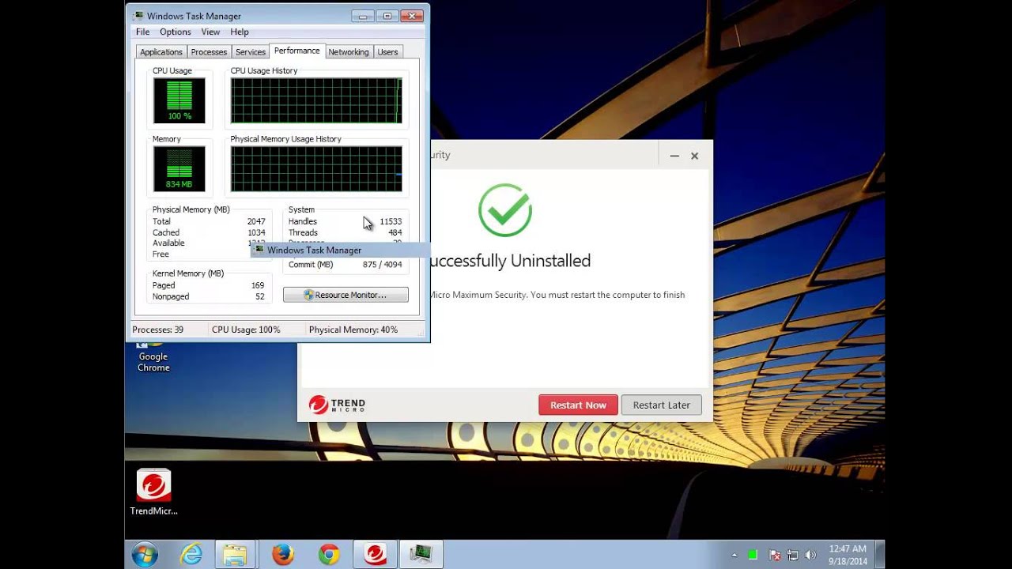
Task: Click Threads value 484
Action: coord(395,232)
